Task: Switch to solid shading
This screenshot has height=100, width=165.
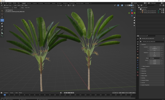Action: click(x=130, y=5)
